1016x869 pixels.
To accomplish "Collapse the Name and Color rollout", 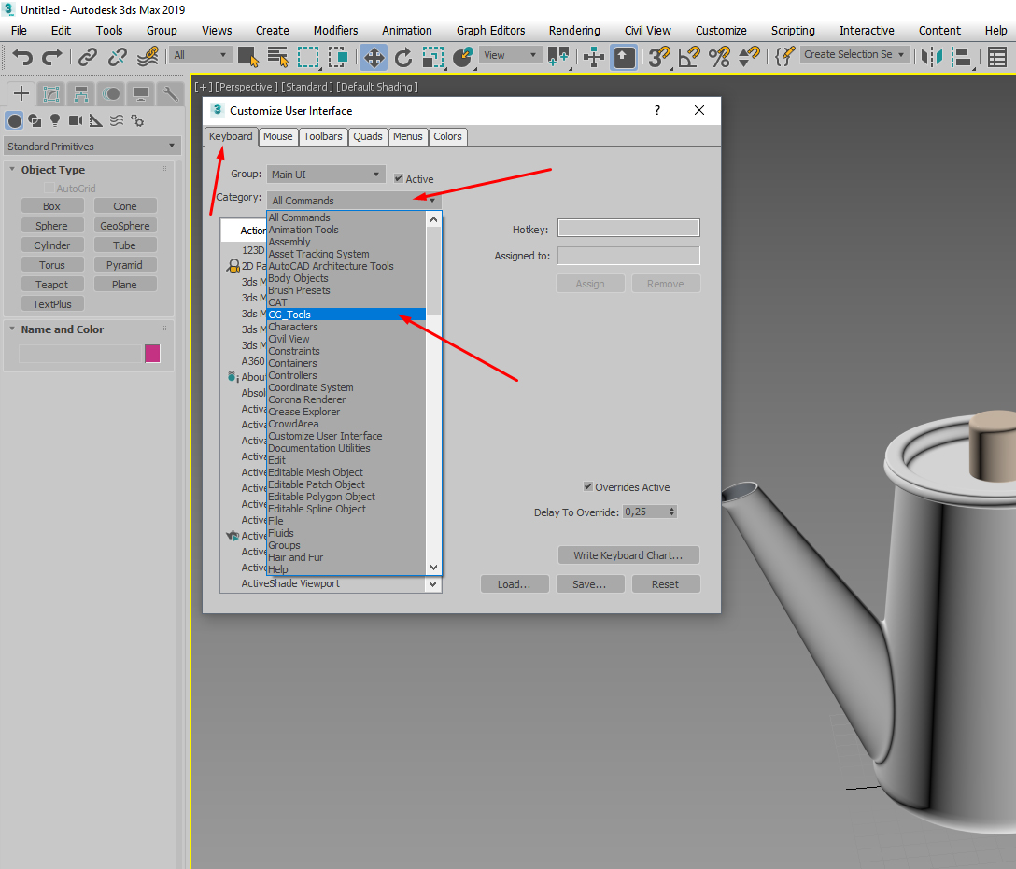I will (x=12, y=329).
